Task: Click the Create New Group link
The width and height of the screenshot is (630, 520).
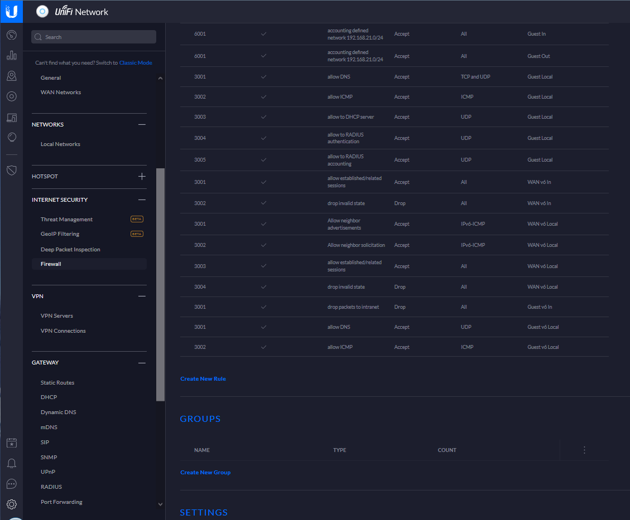Action: pos(205,473)
